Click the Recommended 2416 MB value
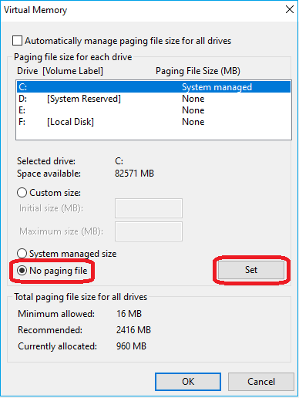299x398 pixels. 133,329
